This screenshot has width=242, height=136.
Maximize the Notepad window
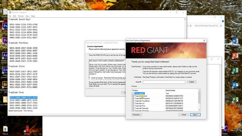(177, 12)
